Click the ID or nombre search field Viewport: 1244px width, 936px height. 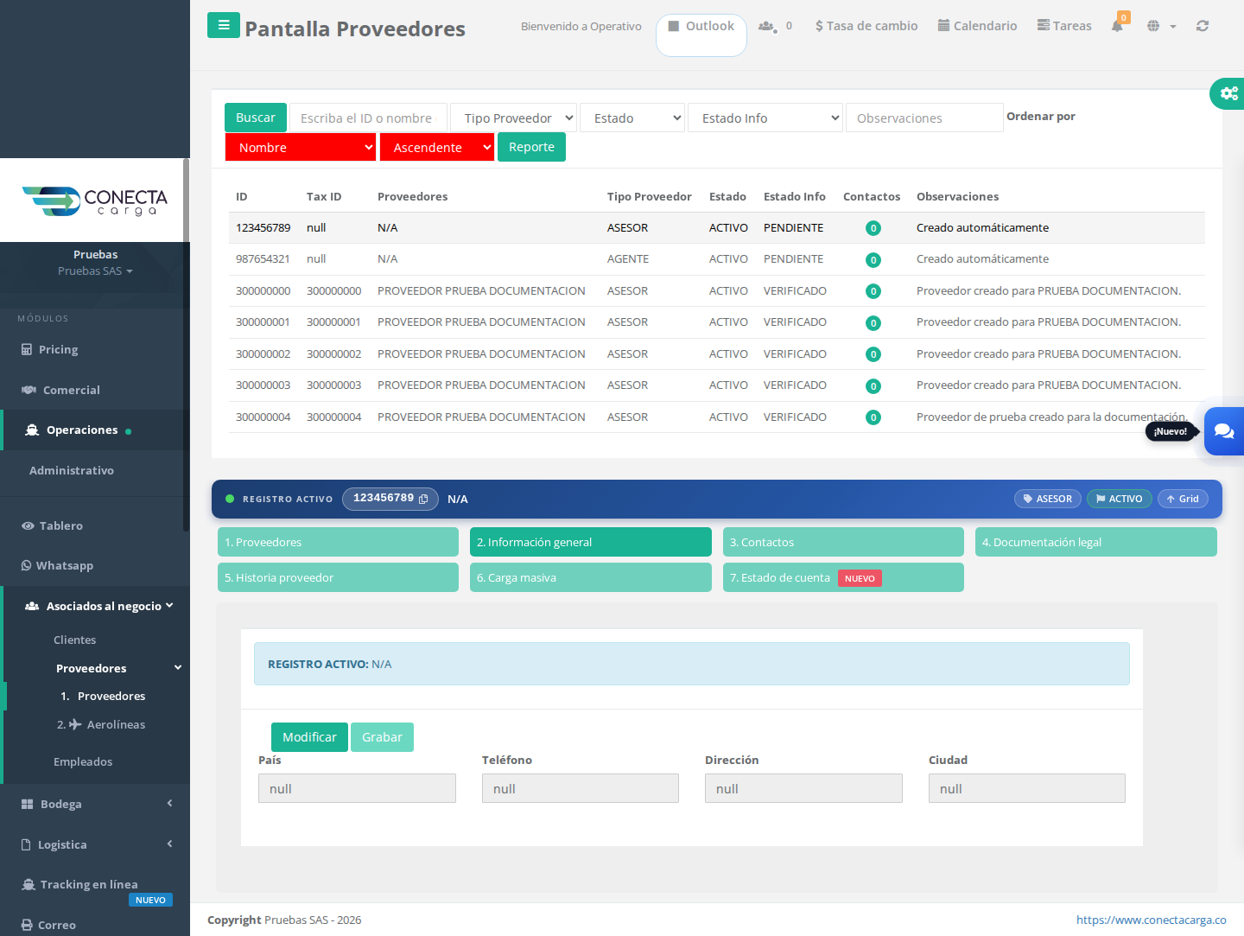coord(368,118)
